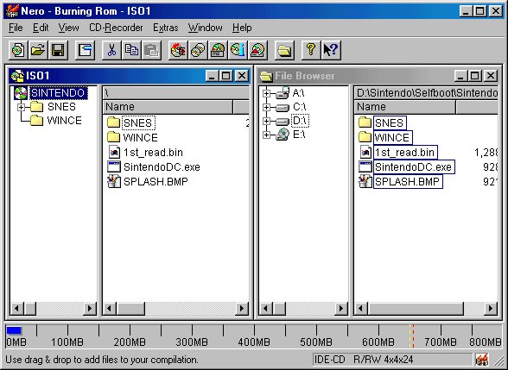Click the E:\ CD-ROM drive icon
Screen dimensions: 508x370
click(x=283, y=135)
